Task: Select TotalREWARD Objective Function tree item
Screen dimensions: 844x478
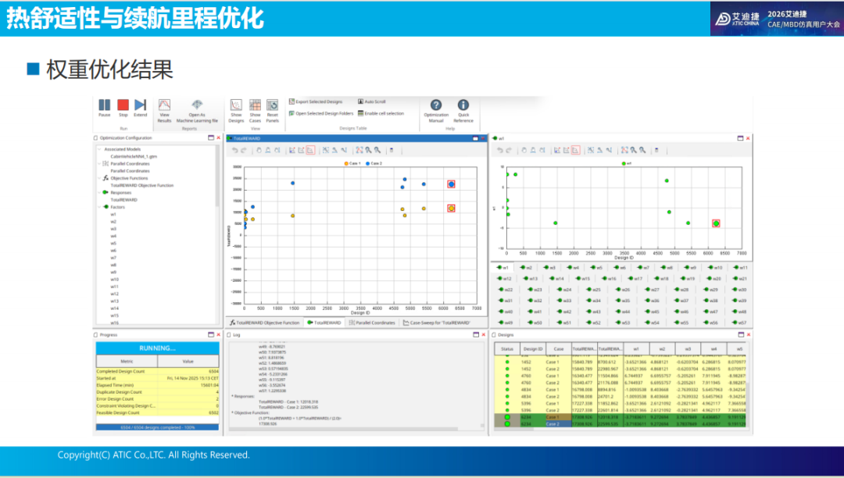Action: click(x=142, y=185)
